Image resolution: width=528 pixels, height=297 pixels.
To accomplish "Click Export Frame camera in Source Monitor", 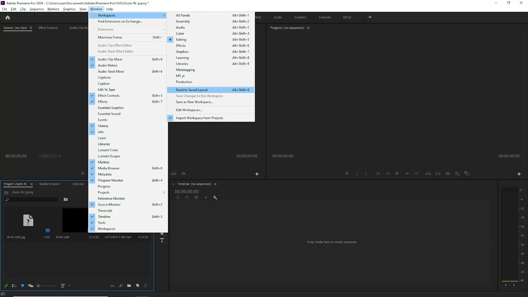I will [183, 174].
